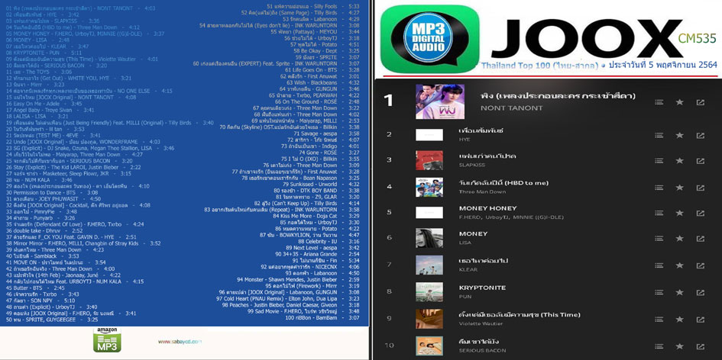The height and width of the screenshot is (360, 722).
Task: Open list icon on MONEY HONEY row
Action: pyautogui.click(x=659, y=213)
